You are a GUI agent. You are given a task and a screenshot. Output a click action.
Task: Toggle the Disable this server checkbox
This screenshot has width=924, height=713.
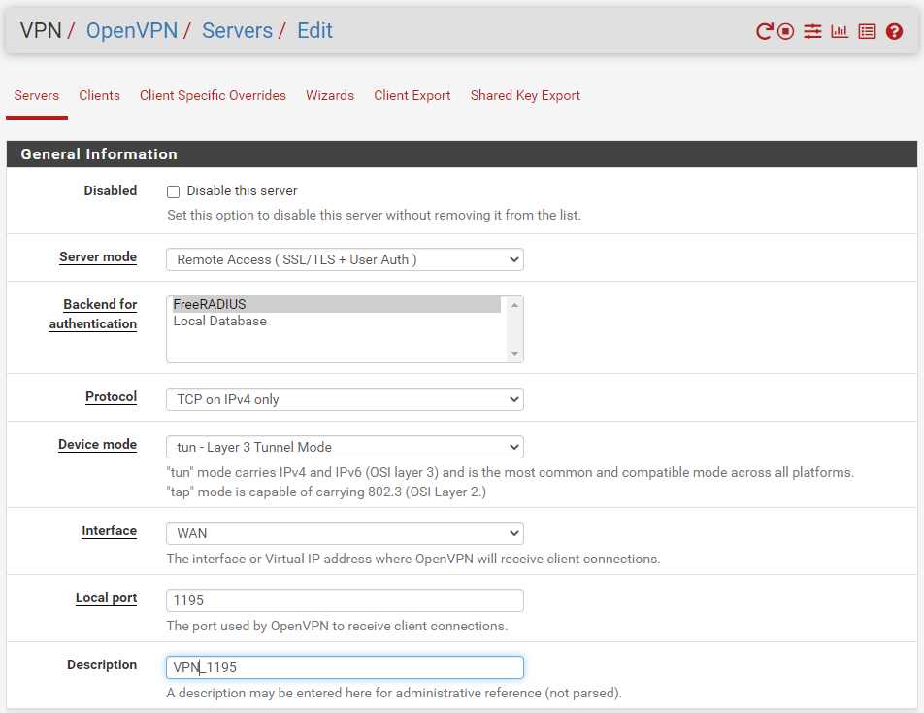tap(173, 191)
